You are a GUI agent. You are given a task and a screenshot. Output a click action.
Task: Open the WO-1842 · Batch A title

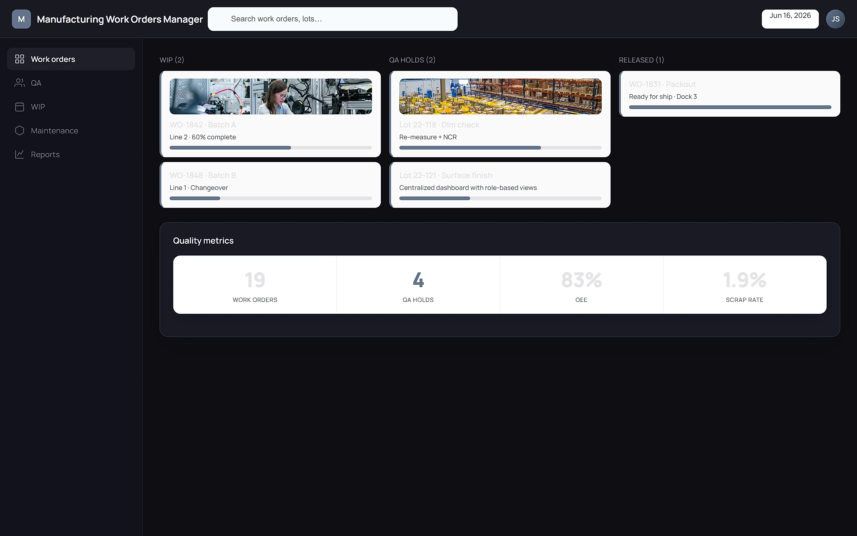click(203, 125)
